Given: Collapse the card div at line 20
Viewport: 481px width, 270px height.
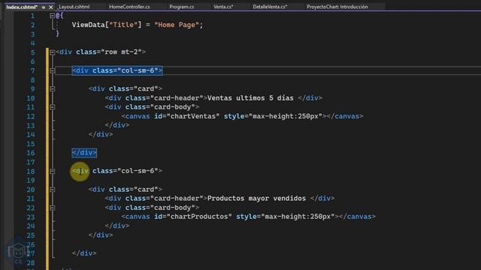Looking at the screenshot, I should 52,190.
